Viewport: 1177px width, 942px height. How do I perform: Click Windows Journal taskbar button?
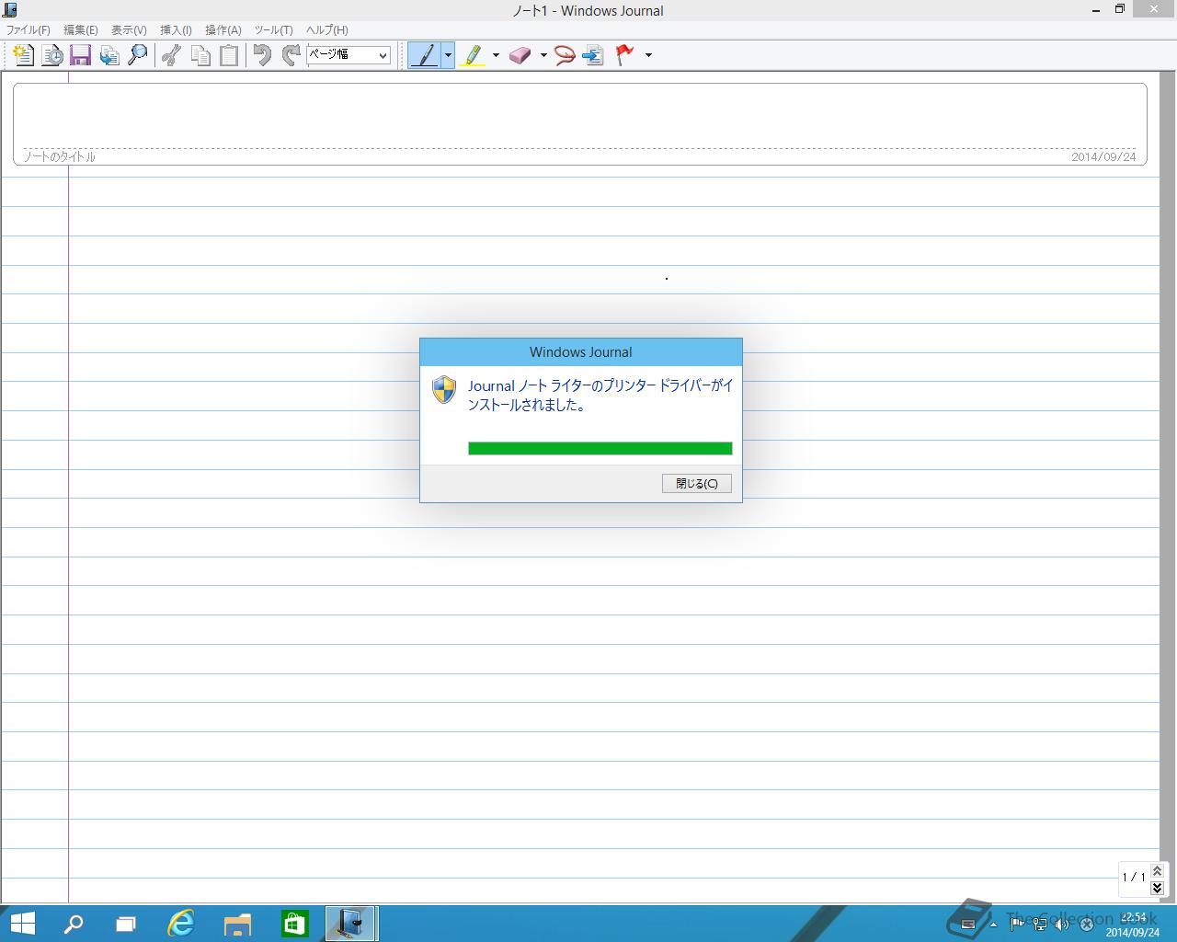coord(351,924)
